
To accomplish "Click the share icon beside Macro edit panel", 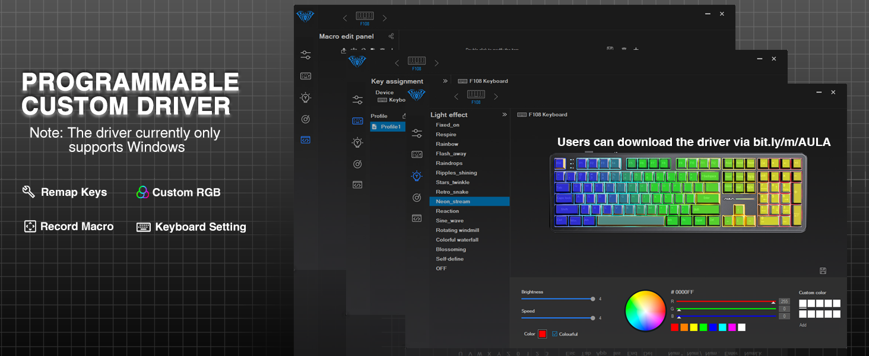I will point(391,37).
